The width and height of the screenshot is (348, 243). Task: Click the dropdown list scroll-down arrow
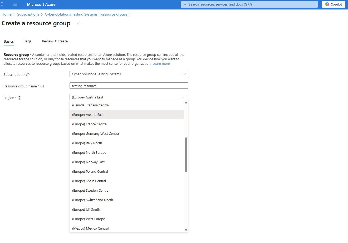(186, 230)
